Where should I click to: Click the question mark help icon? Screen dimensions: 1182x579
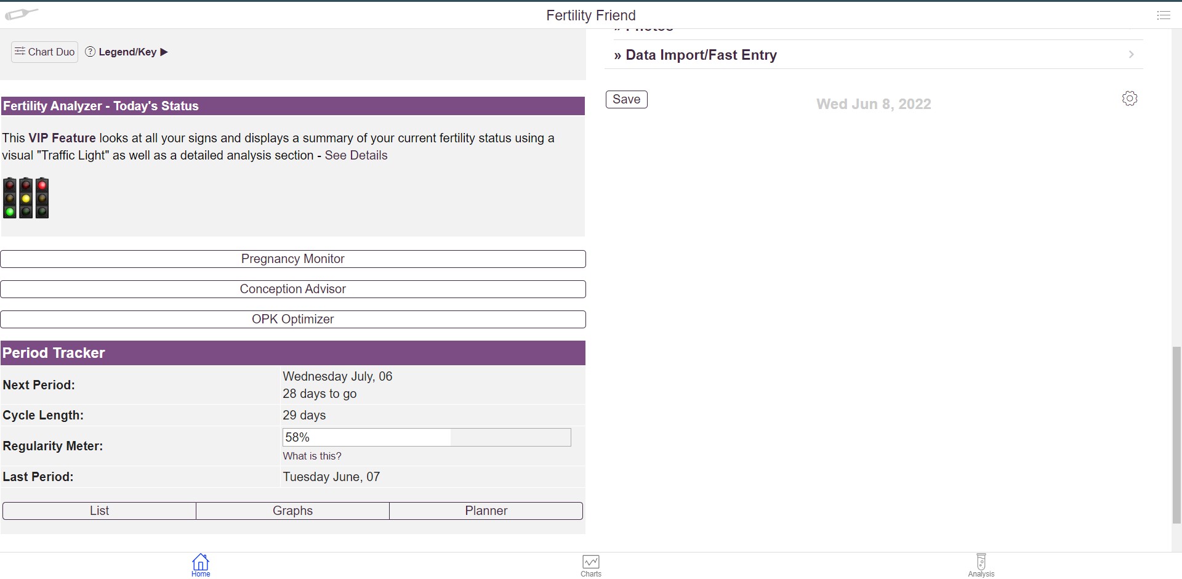(90, 52)
